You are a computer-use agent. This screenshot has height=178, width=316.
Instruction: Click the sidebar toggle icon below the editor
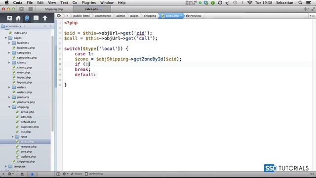tap(58, 174)
